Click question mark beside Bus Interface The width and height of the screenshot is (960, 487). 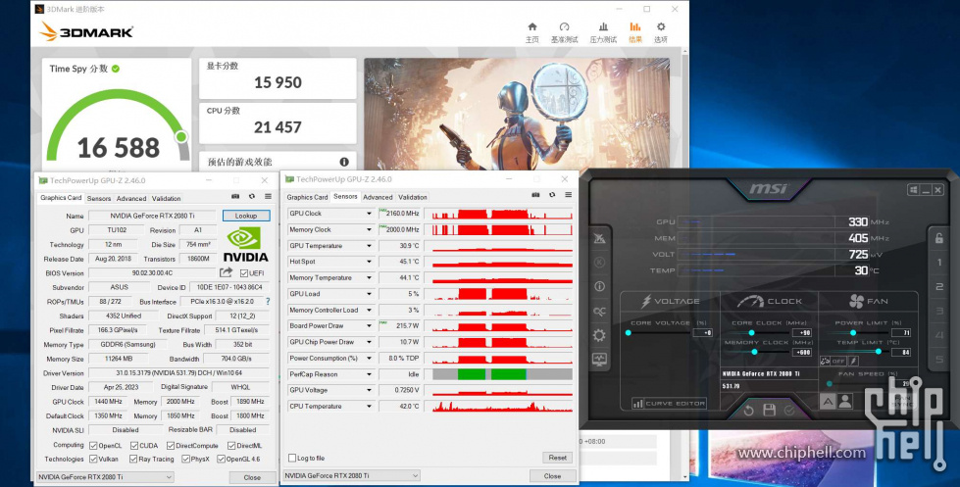(268, 301)
